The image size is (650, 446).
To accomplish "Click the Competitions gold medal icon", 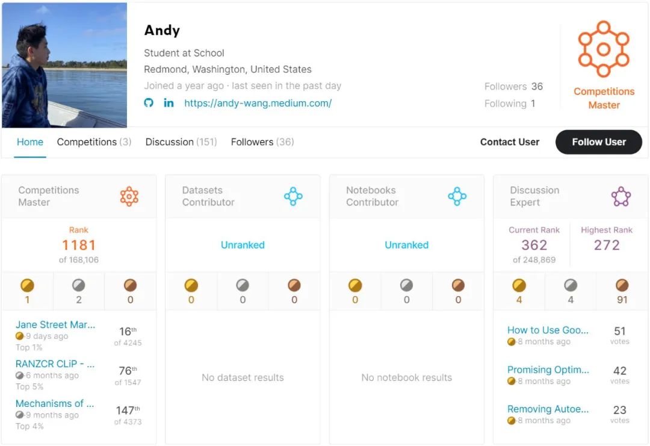I will pos(27,285).
